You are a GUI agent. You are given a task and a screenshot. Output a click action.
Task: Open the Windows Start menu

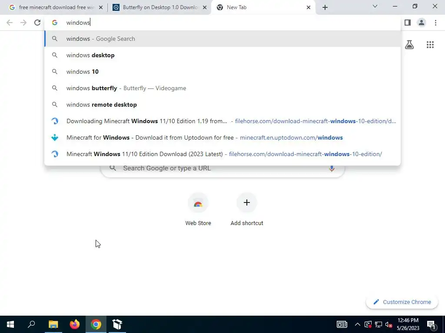click(10, 324)
